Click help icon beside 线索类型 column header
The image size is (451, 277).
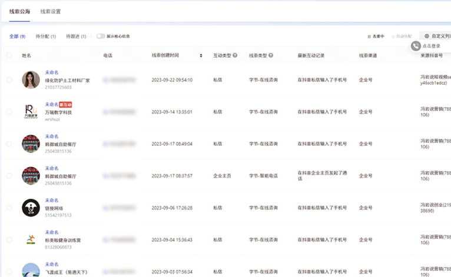(x=271, y=55)
